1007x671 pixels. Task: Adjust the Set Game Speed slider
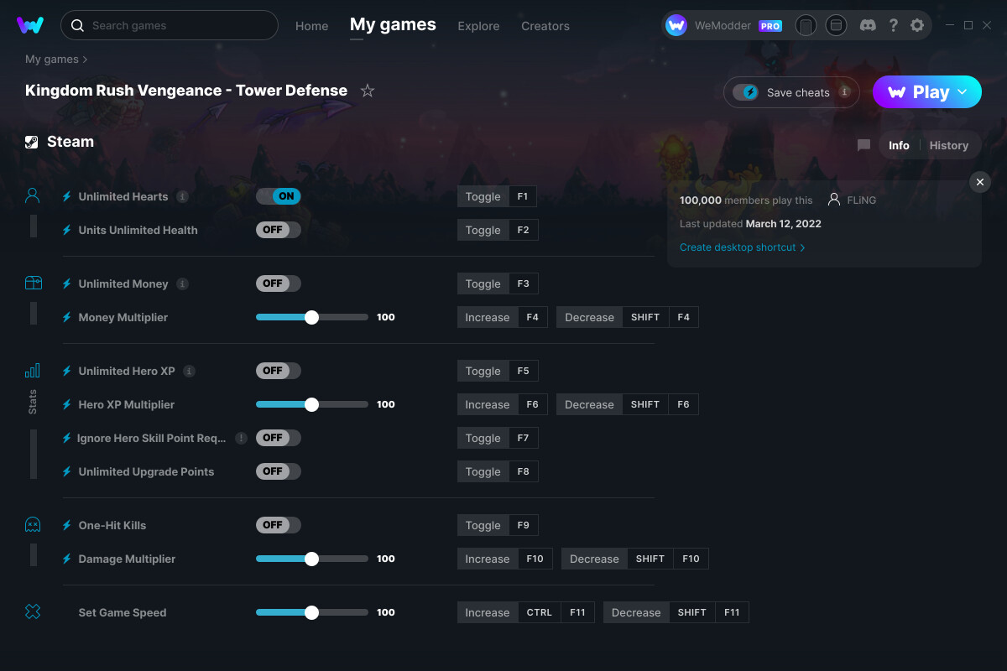pos(312,612)
